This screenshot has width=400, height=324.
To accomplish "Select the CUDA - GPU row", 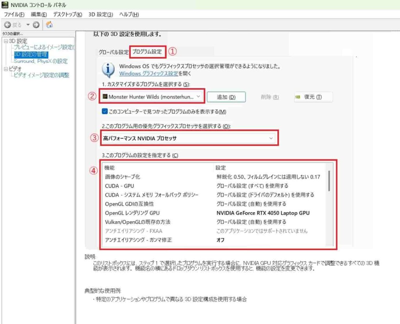I will [214, 186].
